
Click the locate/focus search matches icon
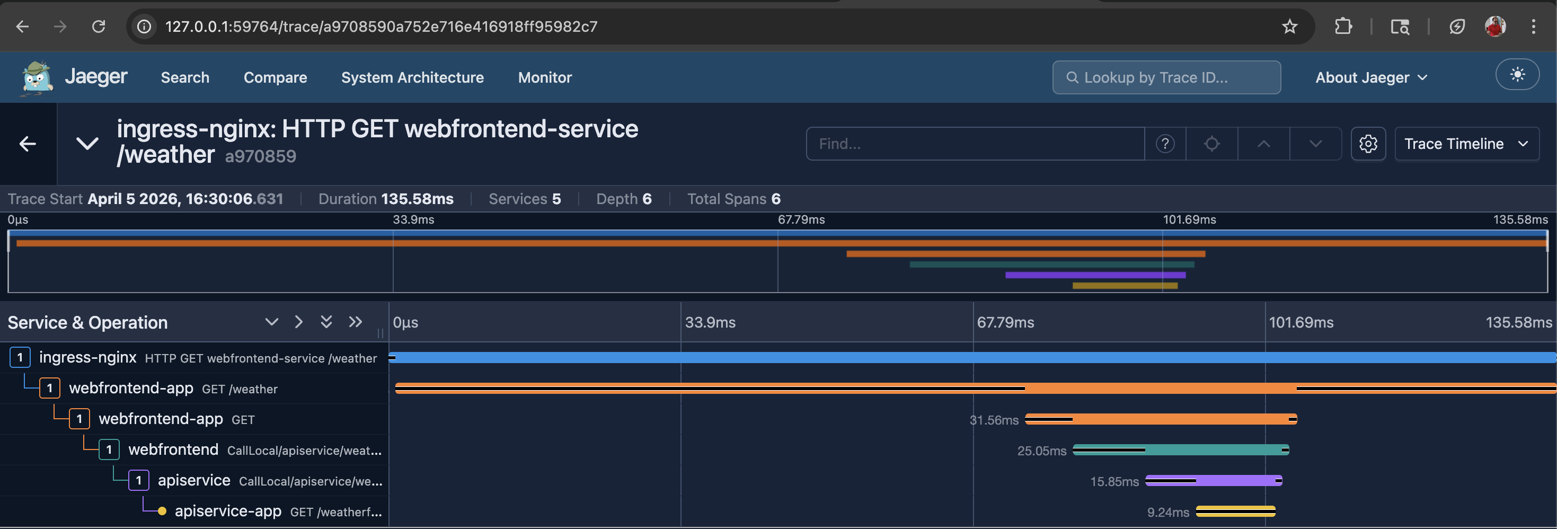tap(1211, 144)
